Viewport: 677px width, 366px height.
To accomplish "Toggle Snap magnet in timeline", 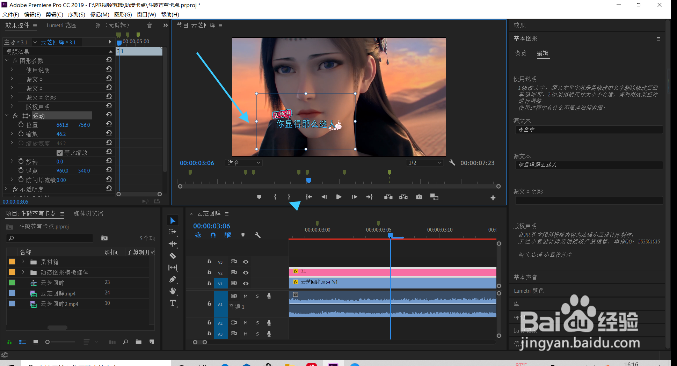I will pyautogui.click(x=213, y=235).
